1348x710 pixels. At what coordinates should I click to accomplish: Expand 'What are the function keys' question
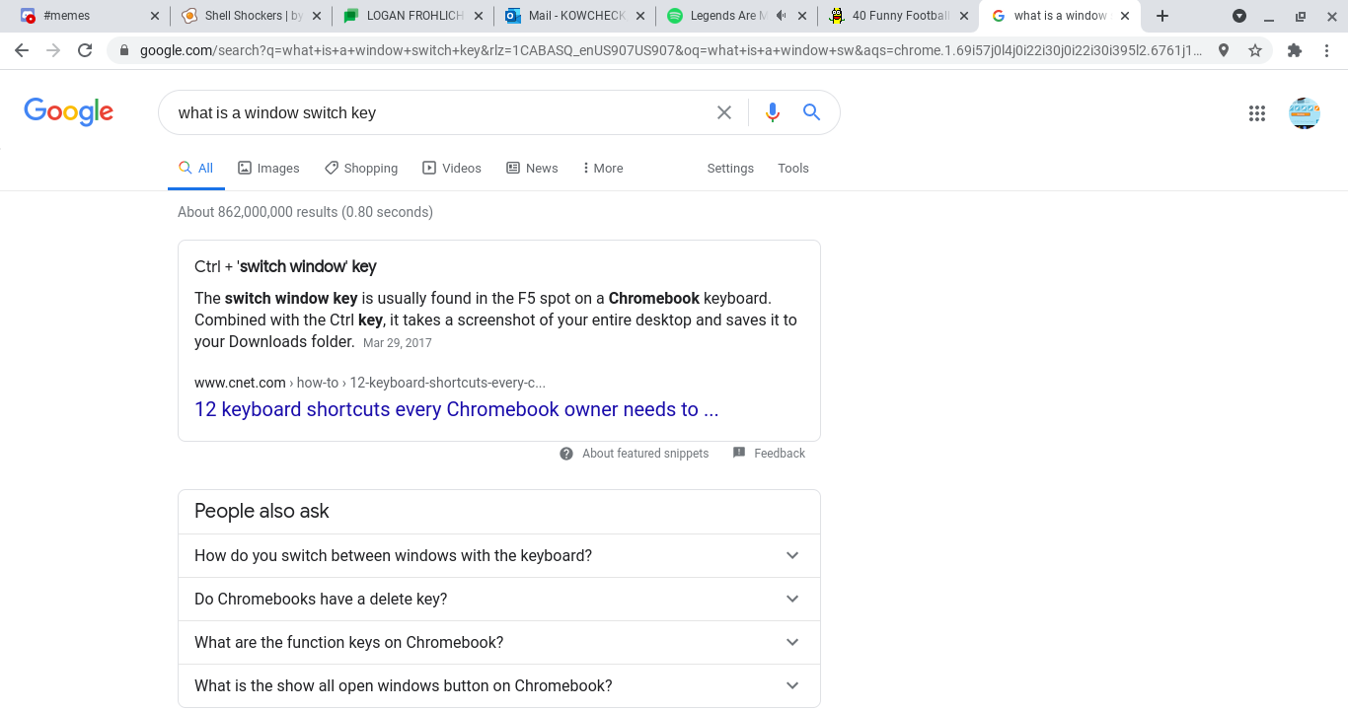[499, 642]
